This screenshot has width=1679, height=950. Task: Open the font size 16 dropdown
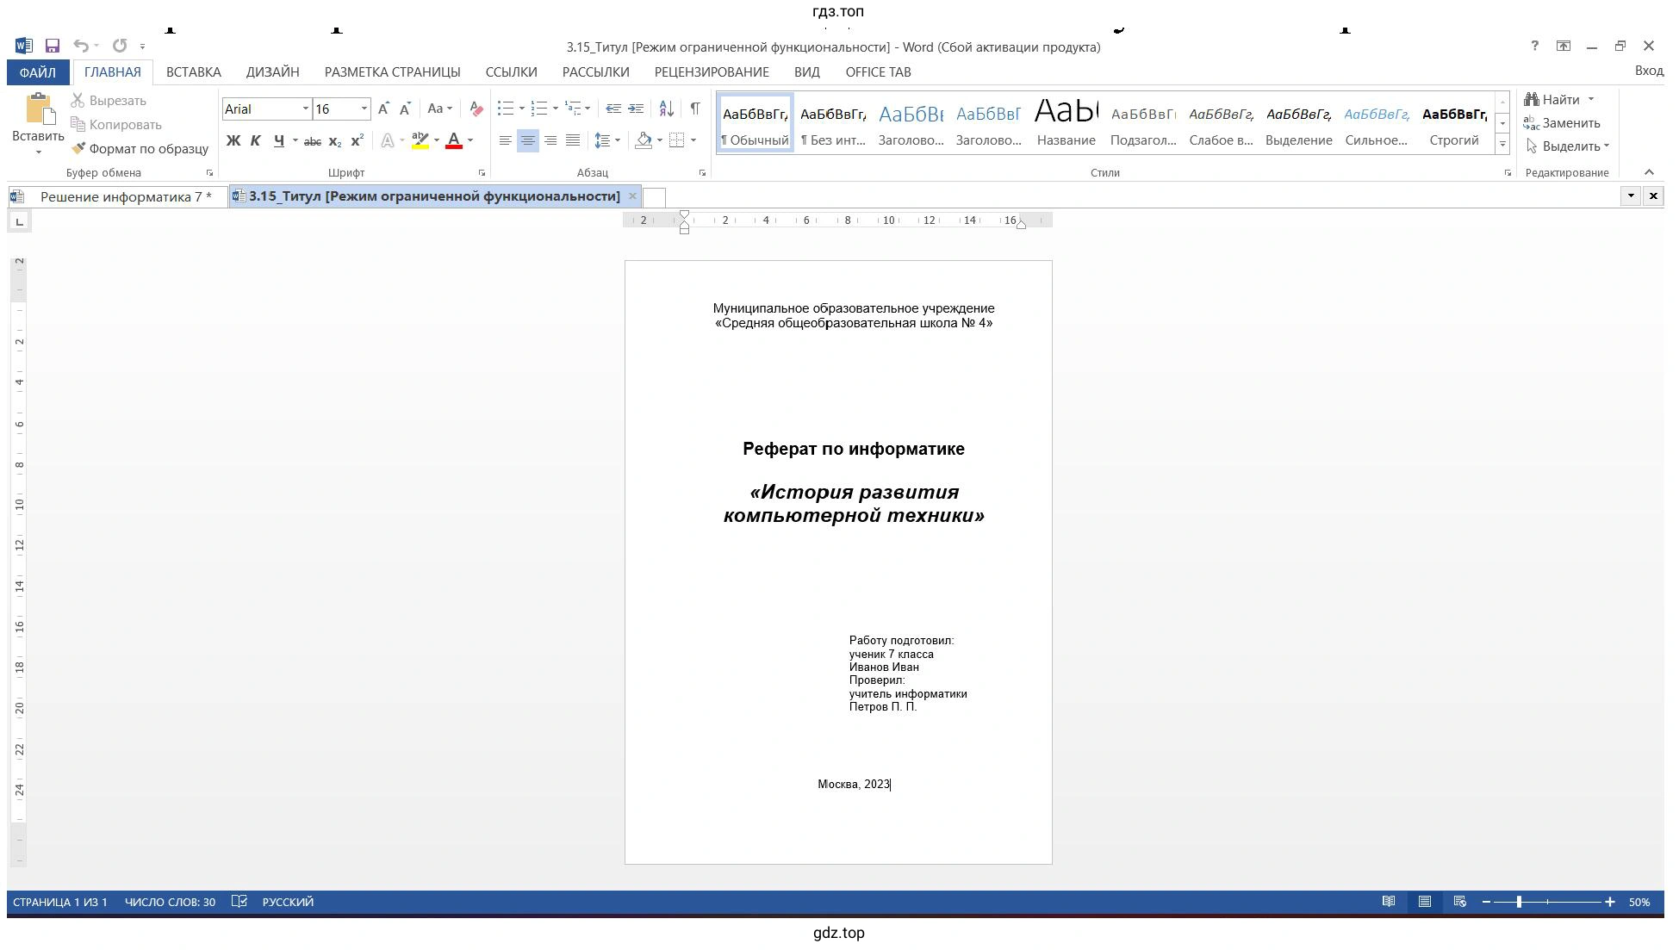[x=364, y=109]
